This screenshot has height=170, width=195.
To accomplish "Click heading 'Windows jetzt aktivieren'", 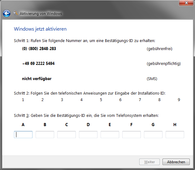I will (40, 29).
